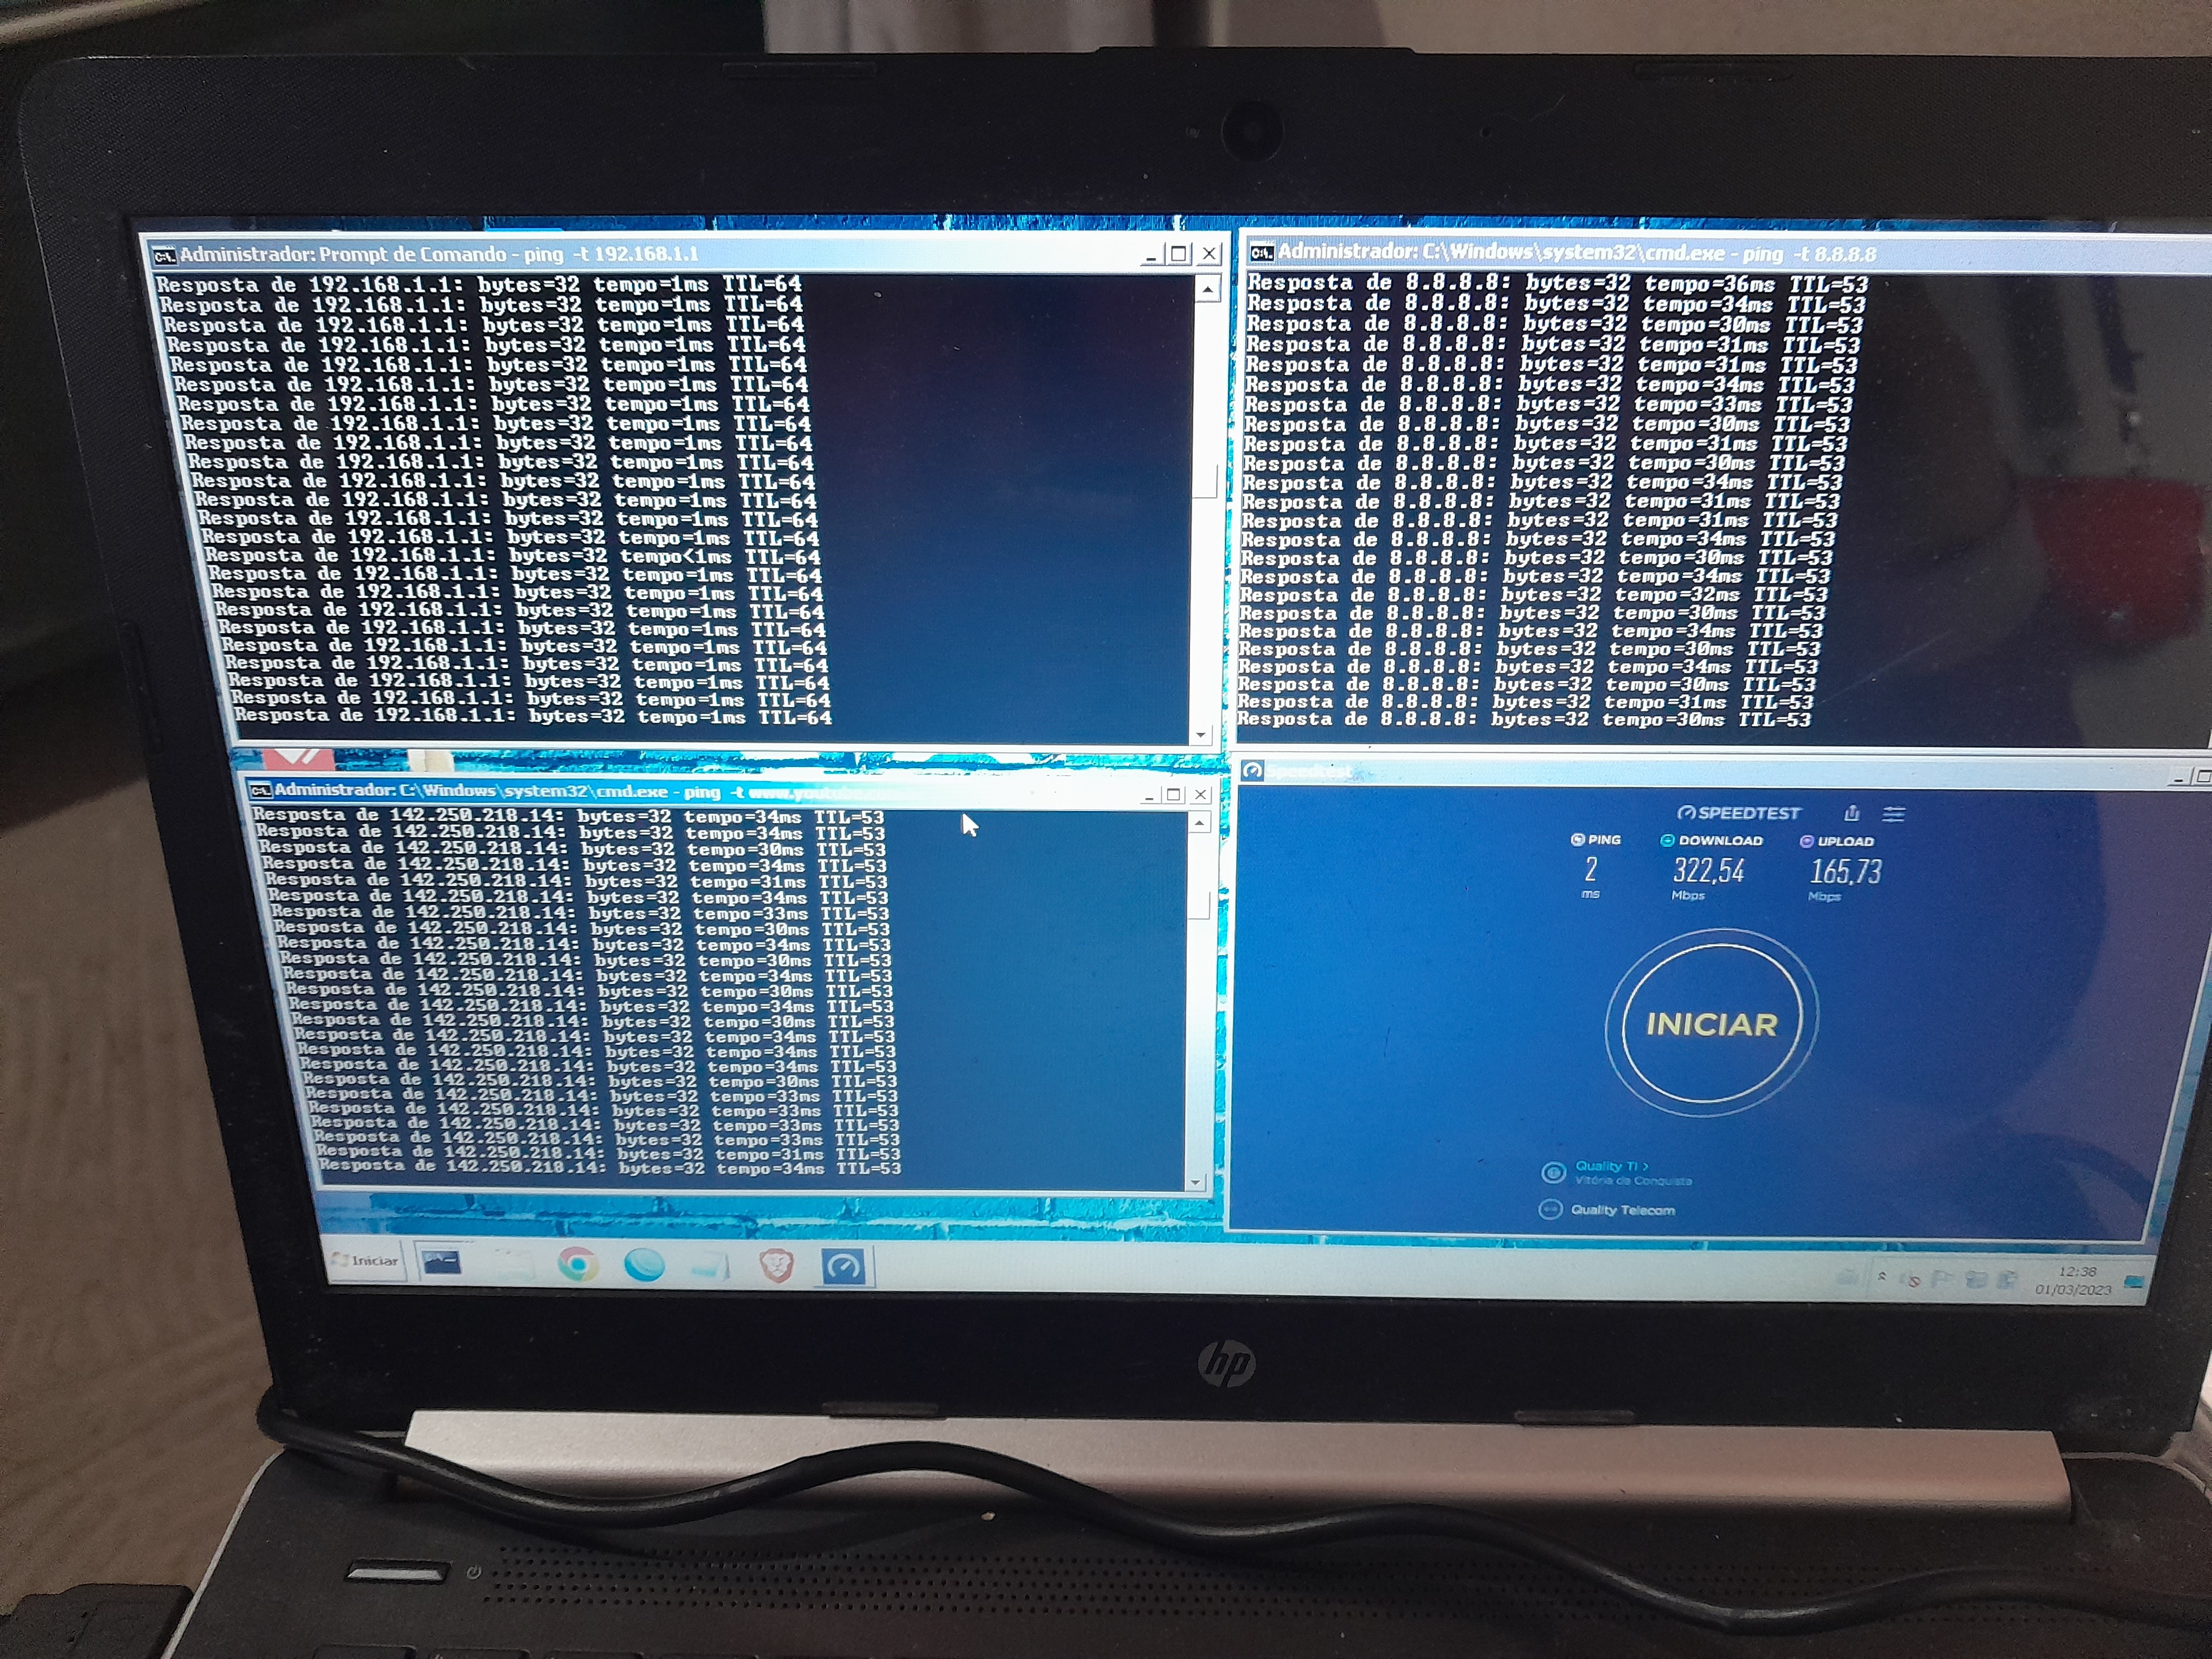This screenshot has width=2212, height=1659.
Task: Open system menu icon of 192.168.1.1 prompt
Action: coord(164,256)
